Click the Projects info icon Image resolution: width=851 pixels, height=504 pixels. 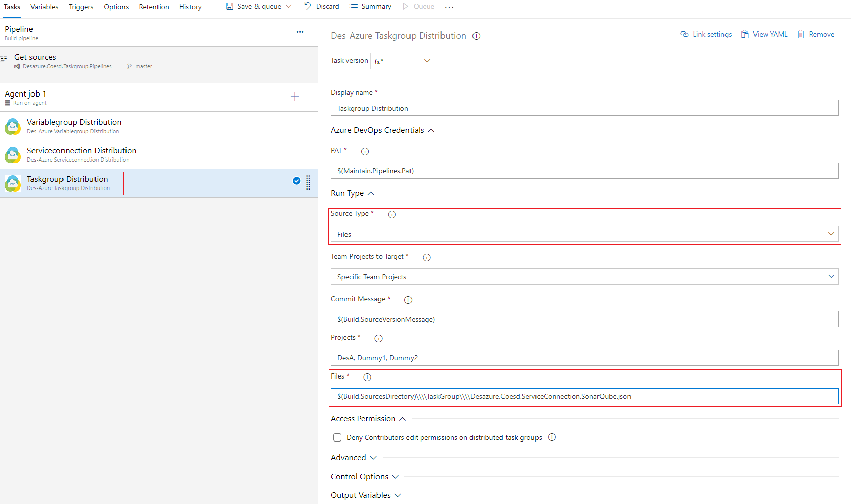tap(379, 338)
